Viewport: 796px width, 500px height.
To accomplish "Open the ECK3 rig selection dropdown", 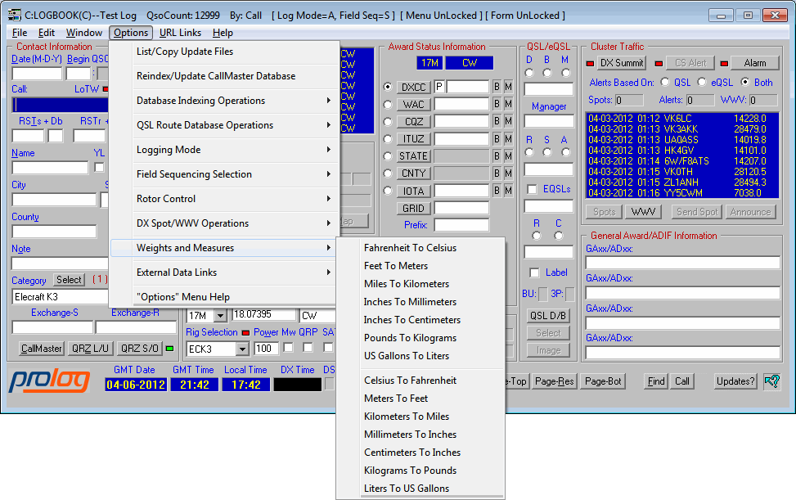I will tap(241, 349).
